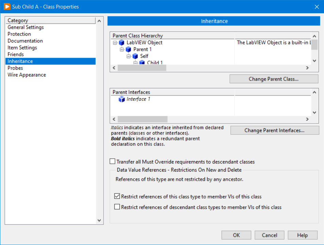Select Parent 1 in the hierarchy tree

coord(142,49)
